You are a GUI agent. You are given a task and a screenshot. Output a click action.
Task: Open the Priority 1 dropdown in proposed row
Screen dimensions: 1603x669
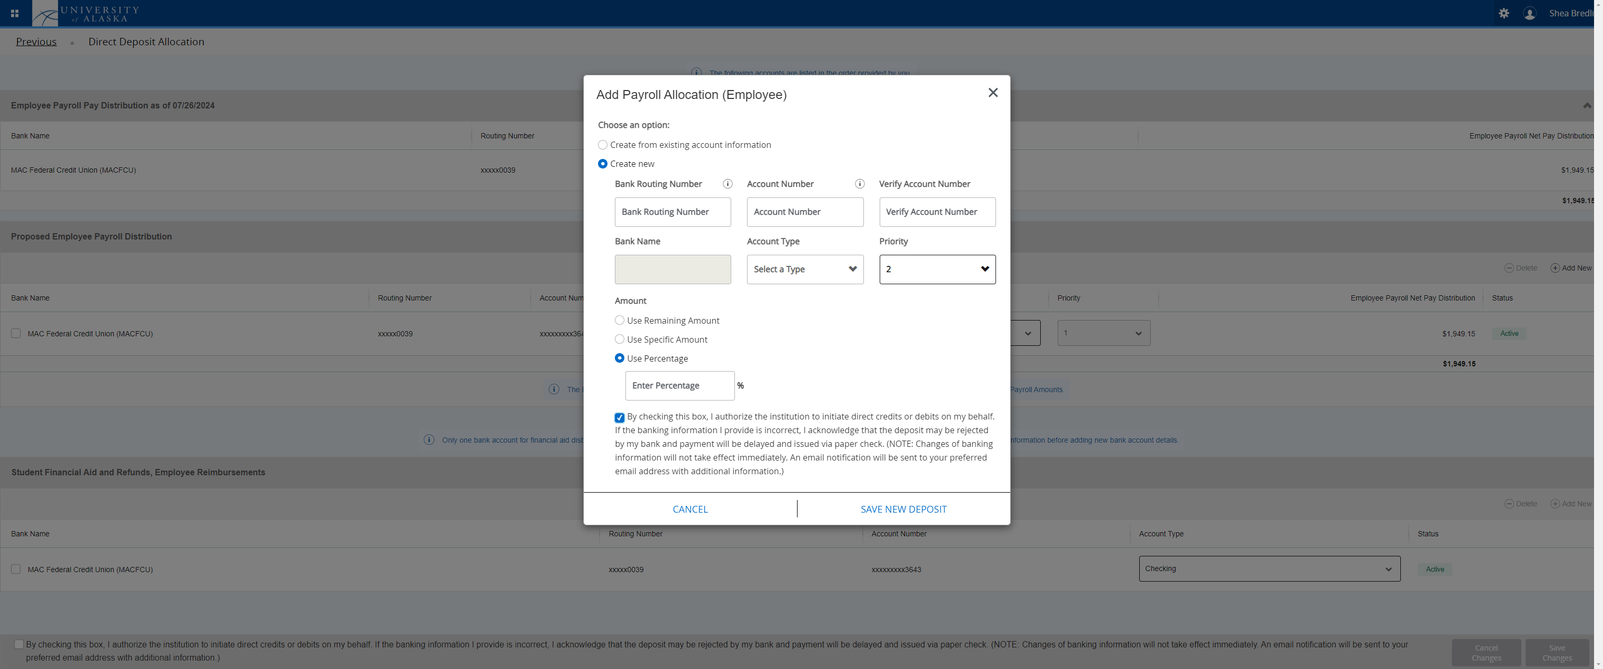coord(1103,333)
